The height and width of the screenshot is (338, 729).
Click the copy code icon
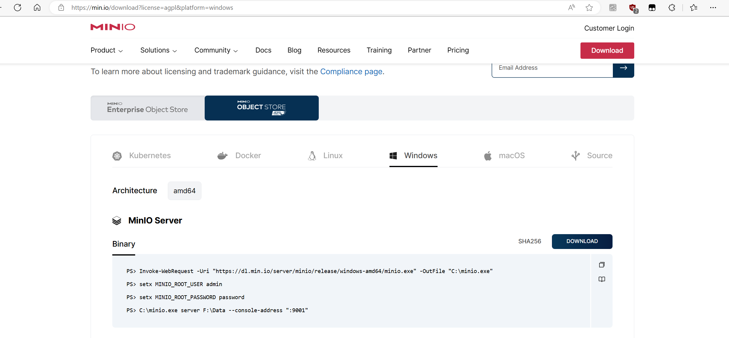pyautogui.click(x=602, y=265)
